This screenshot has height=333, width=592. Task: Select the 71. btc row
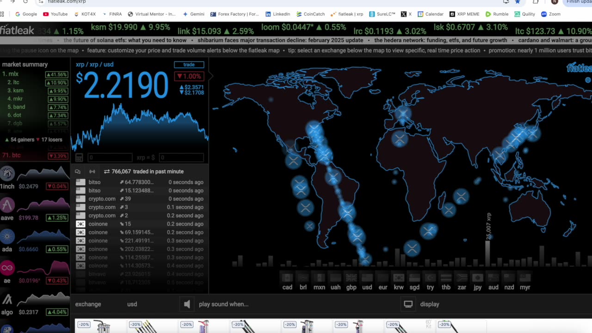pyautogui.click(x=35, y=155)
